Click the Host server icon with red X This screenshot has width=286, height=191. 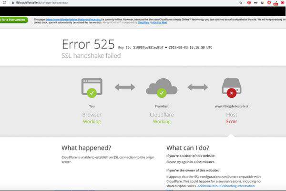point(231,88)
